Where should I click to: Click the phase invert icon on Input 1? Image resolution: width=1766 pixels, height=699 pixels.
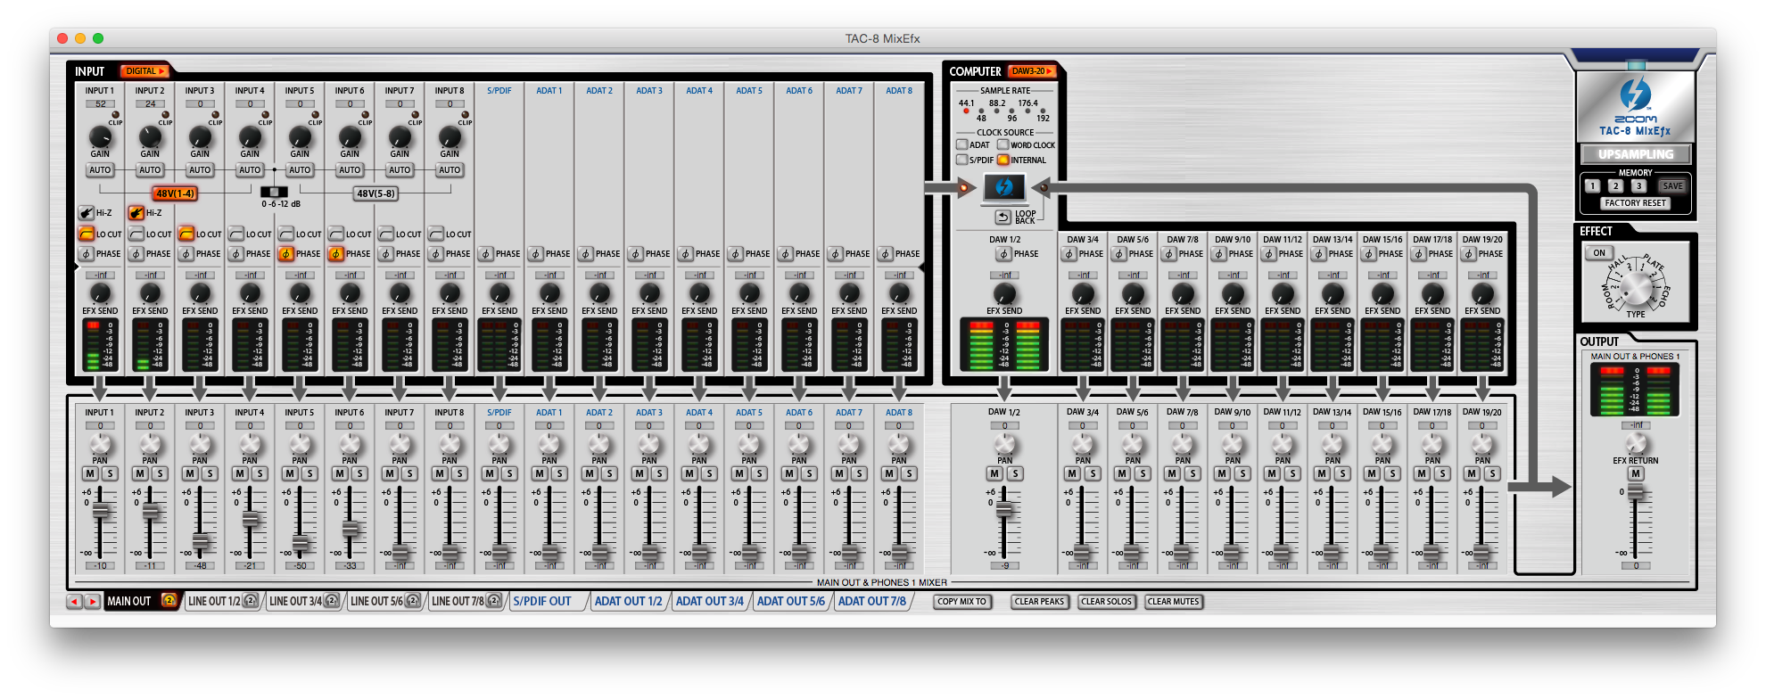pyautogui.click(x=87, y=254)
